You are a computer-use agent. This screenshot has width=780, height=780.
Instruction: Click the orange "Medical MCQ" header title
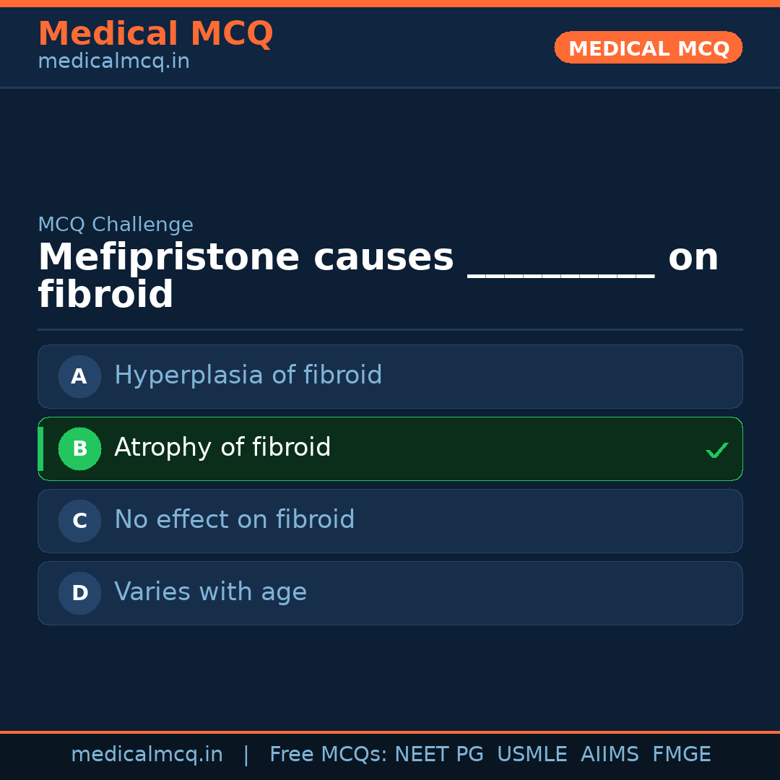pyautogui.click(x=155, y=34)
